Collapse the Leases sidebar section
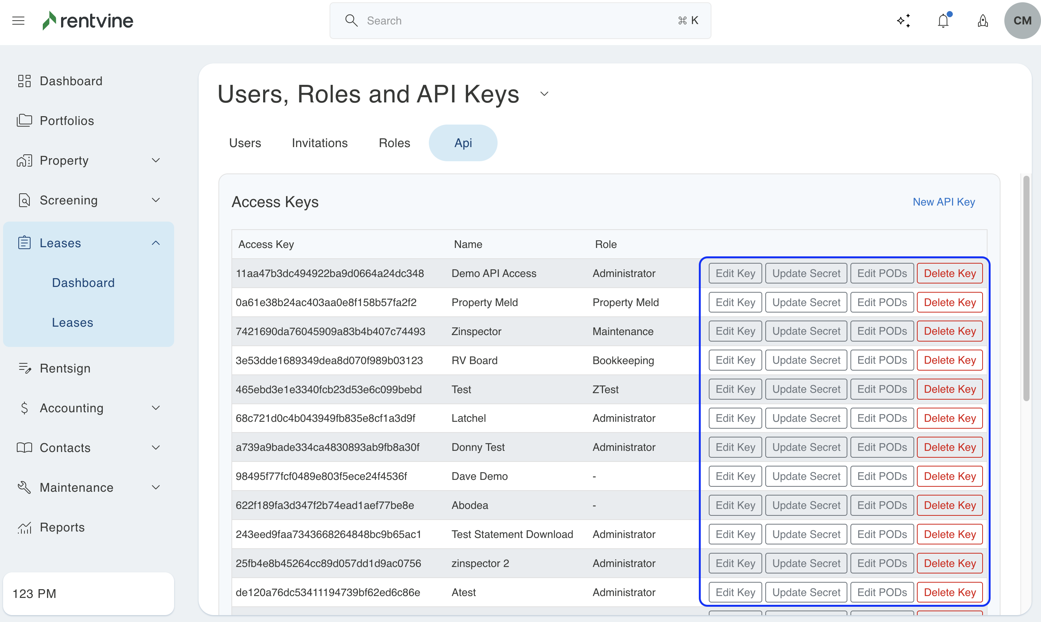The width and height of the screenshot is (1041, 622). [155, 243]
